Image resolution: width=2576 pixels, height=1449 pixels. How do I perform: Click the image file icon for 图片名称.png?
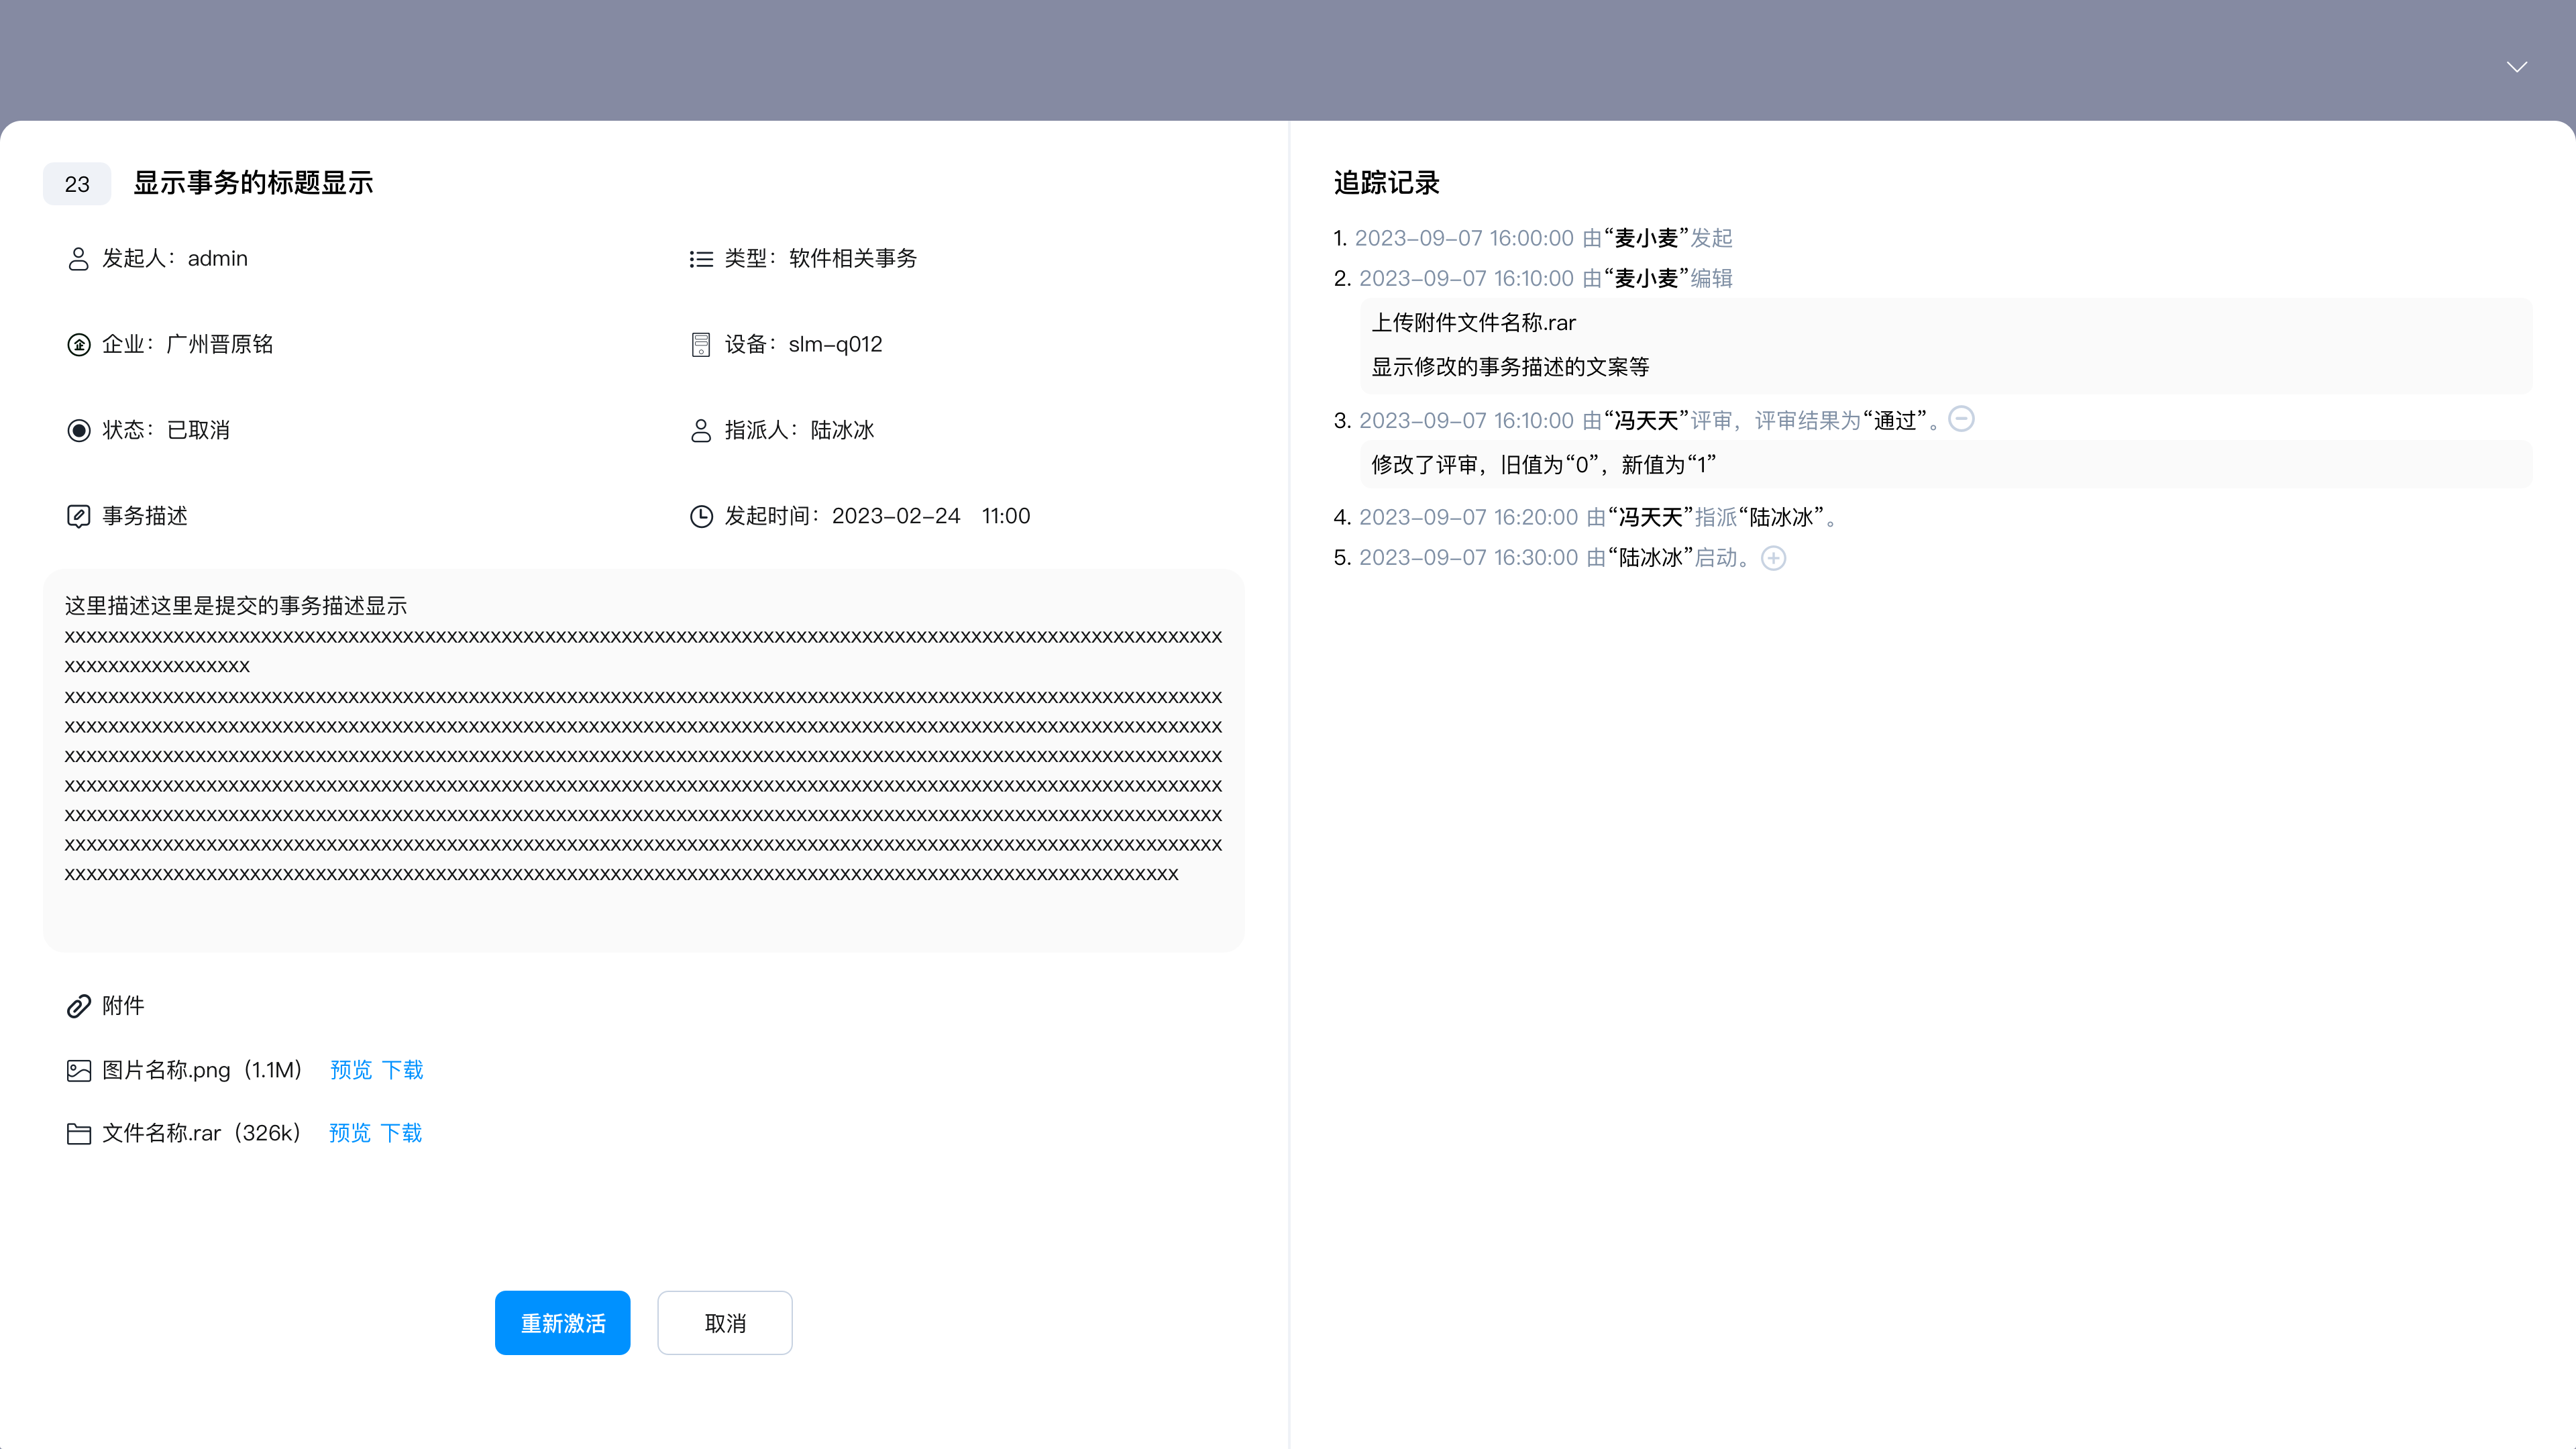[x=78, y=1071]
